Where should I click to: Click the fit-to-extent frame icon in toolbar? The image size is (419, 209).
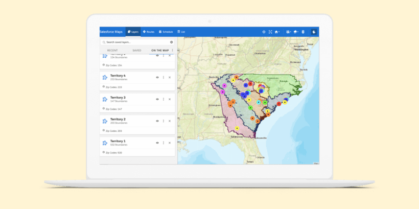[270, 32]
